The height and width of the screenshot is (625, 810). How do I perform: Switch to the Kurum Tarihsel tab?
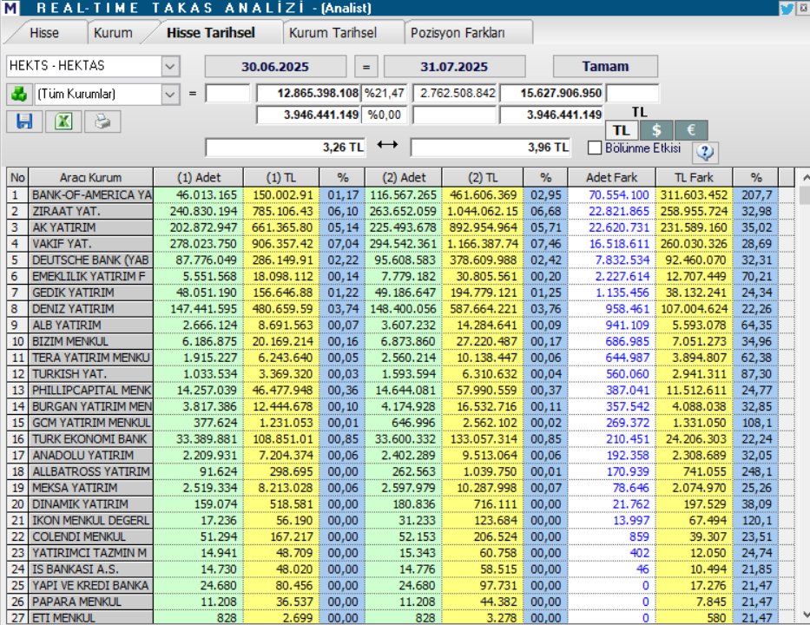click(x=333, y=31)
